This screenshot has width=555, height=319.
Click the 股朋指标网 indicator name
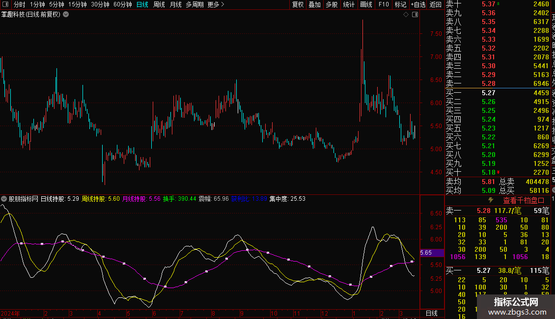pos(24,199)
